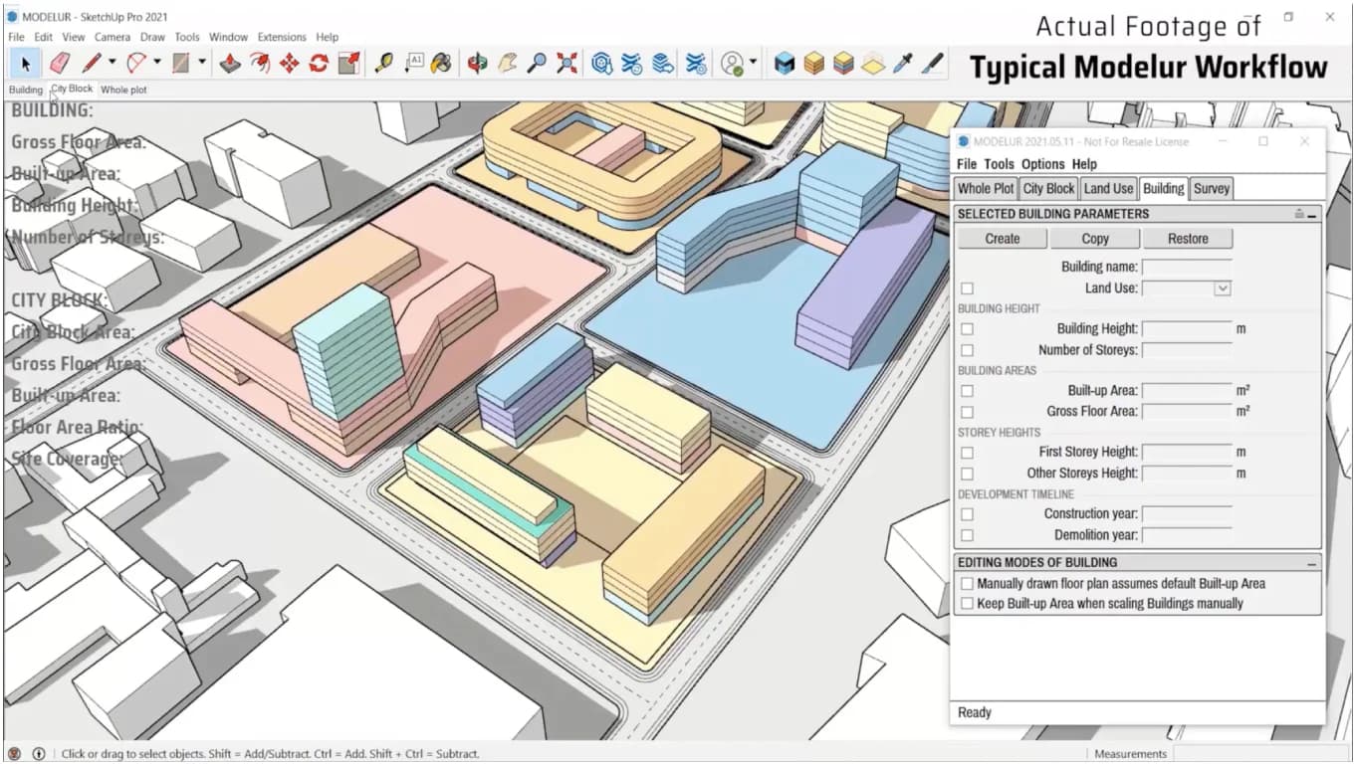1356x766 pixels.
Task: Open the SketchUp Camera menu
Action: point(113,37)
